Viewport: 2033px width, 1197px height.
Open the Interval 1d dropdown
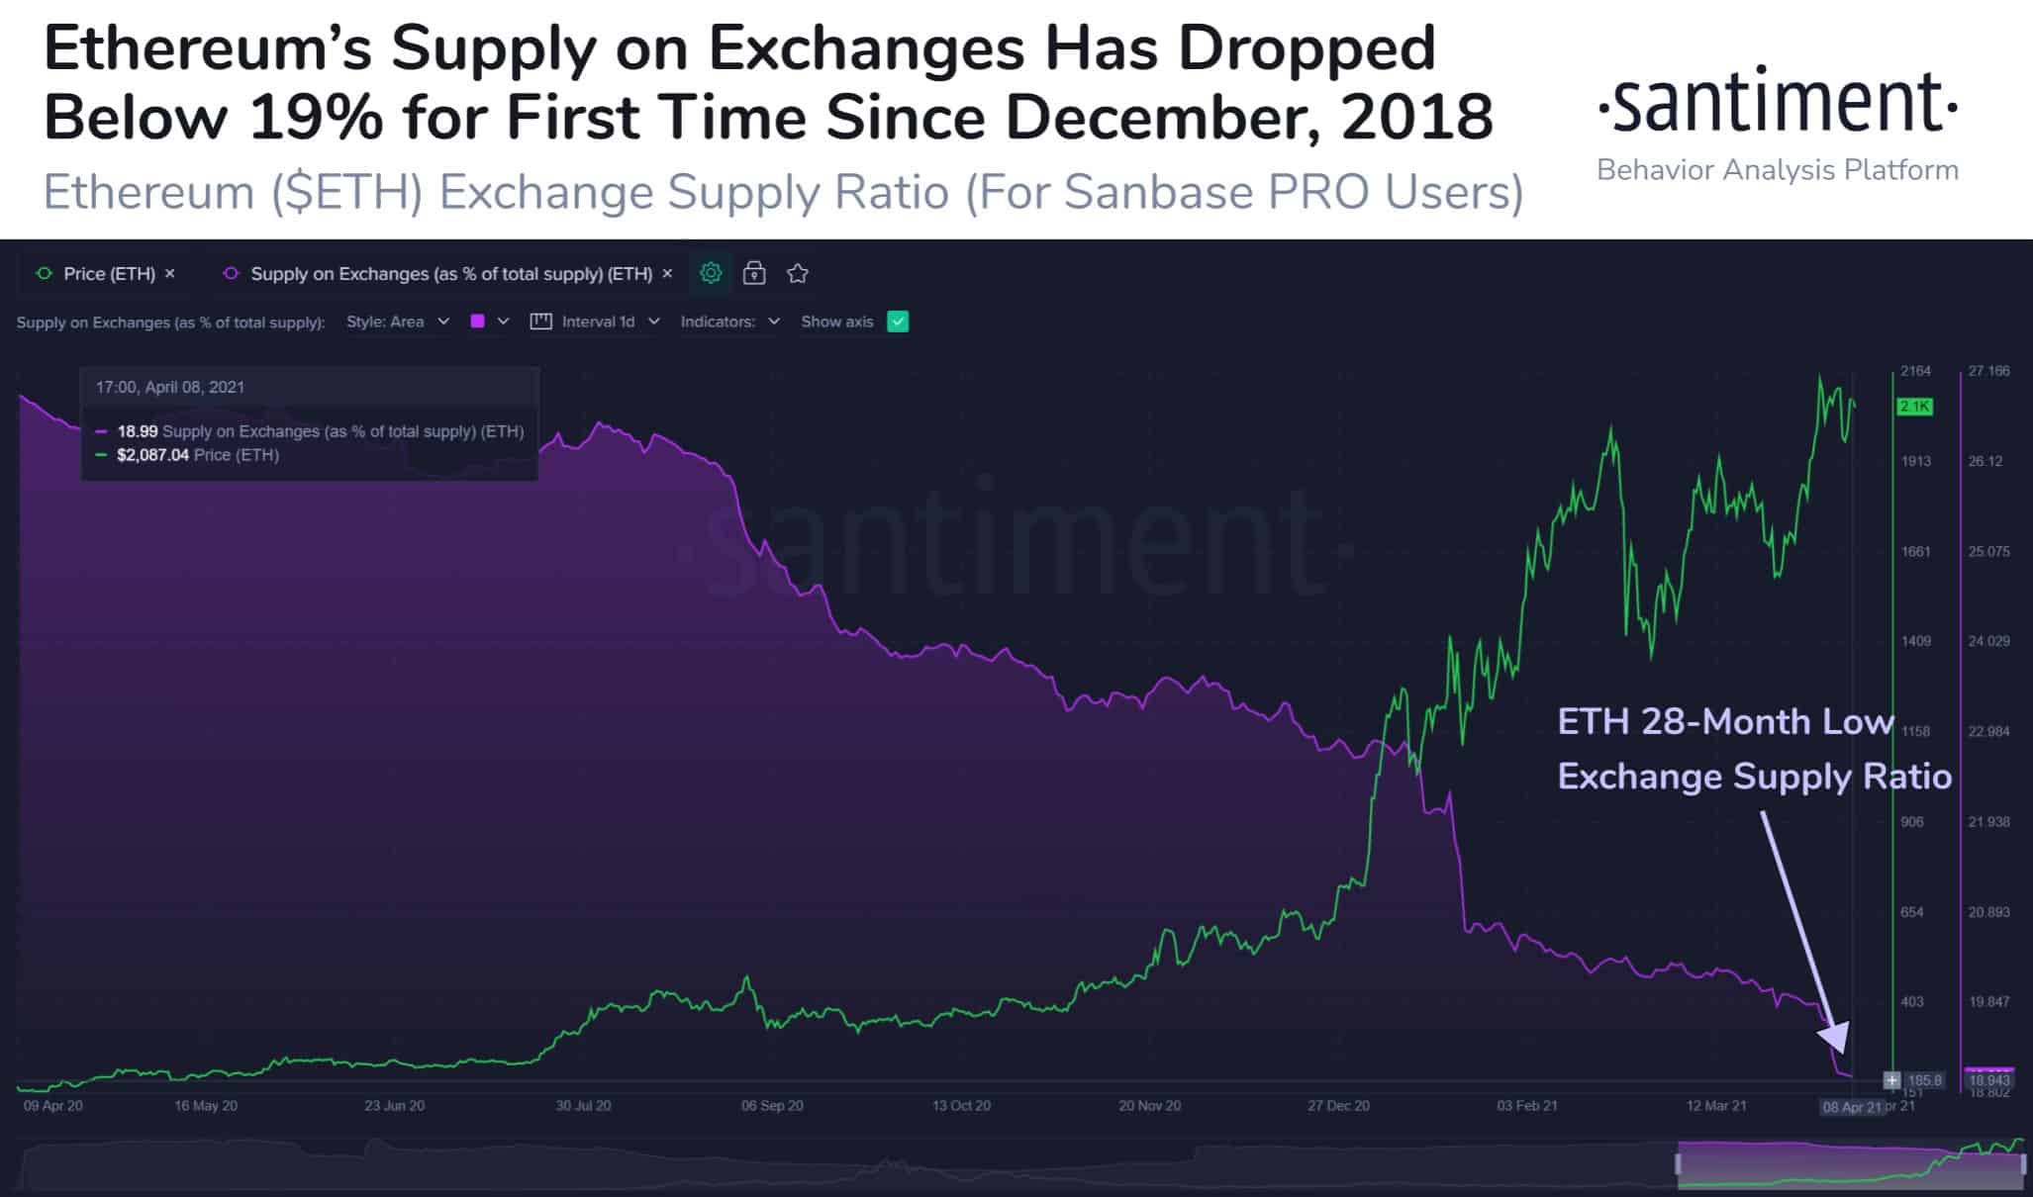(608, 322)
